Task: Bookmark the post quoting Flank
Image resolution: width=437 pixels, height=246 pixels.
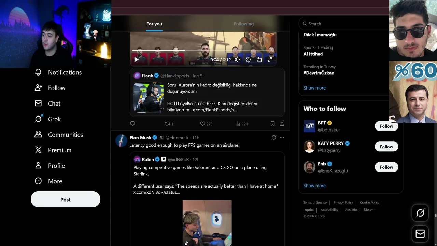Action: 272,124
